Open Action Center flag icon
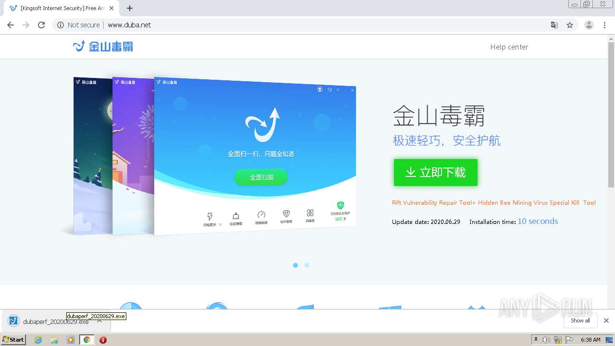 click(x=569, y=340)
